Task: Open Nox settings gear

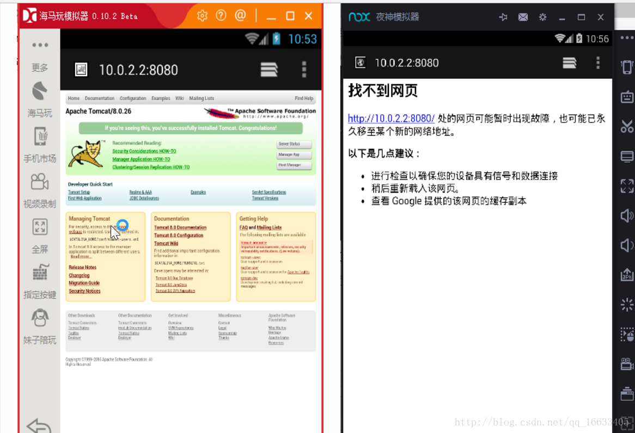Action: coord(542,17)
